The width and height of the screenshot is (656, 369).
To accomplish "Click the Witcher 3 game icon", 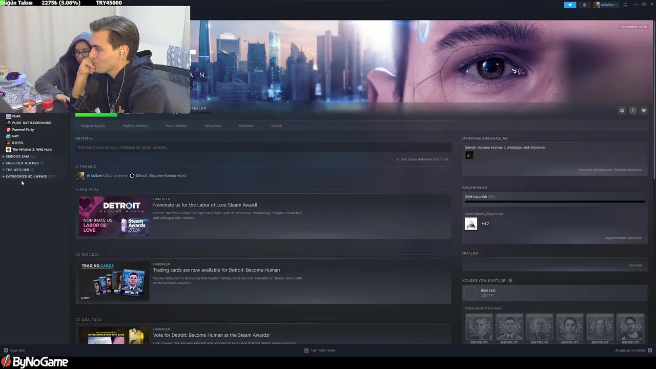I will click(x=8, y=150).
